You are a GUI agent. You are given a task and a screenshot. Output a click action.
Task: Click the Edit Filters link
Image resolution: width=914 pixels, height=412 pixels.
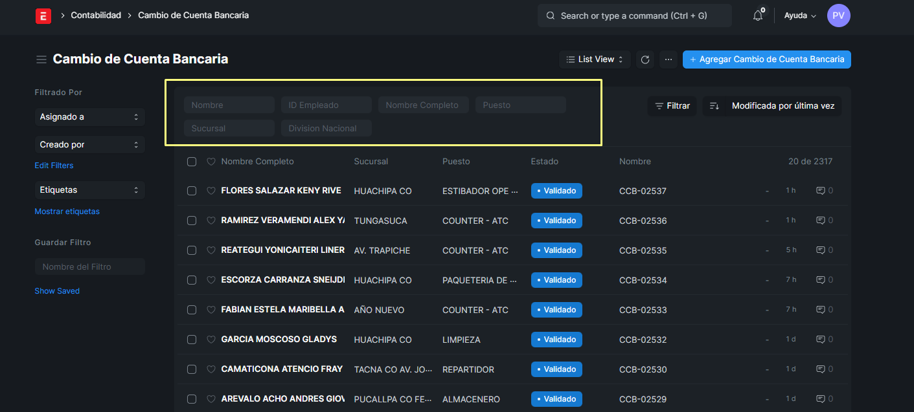(x=54, y=166)
